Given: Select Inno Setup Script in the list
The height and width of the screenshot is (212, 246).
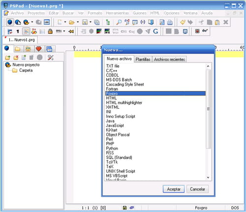Looking at the screenshot, I should coord(155,116).
